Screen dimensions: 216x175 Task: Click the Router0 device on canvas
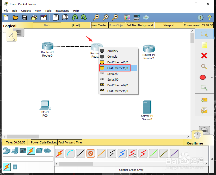tap(47, 46)
